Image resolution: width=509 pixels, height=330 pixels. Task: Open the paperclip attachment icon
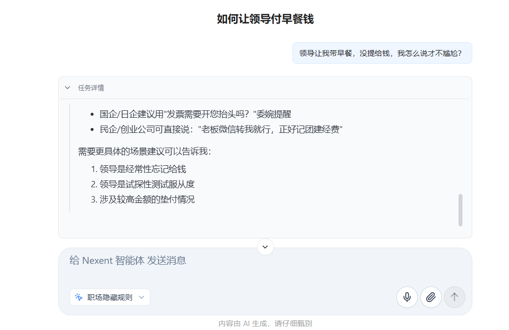click(431, 297)
